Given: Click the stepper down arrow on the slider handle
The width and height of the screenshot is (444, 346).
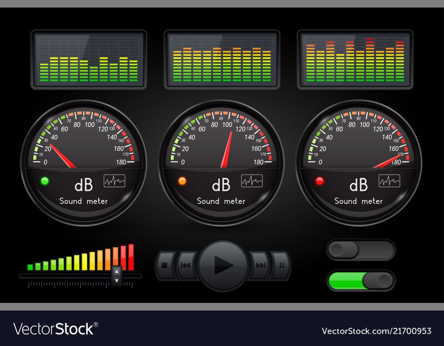Looking at the screenshot, I should click(x=116, y=279).
